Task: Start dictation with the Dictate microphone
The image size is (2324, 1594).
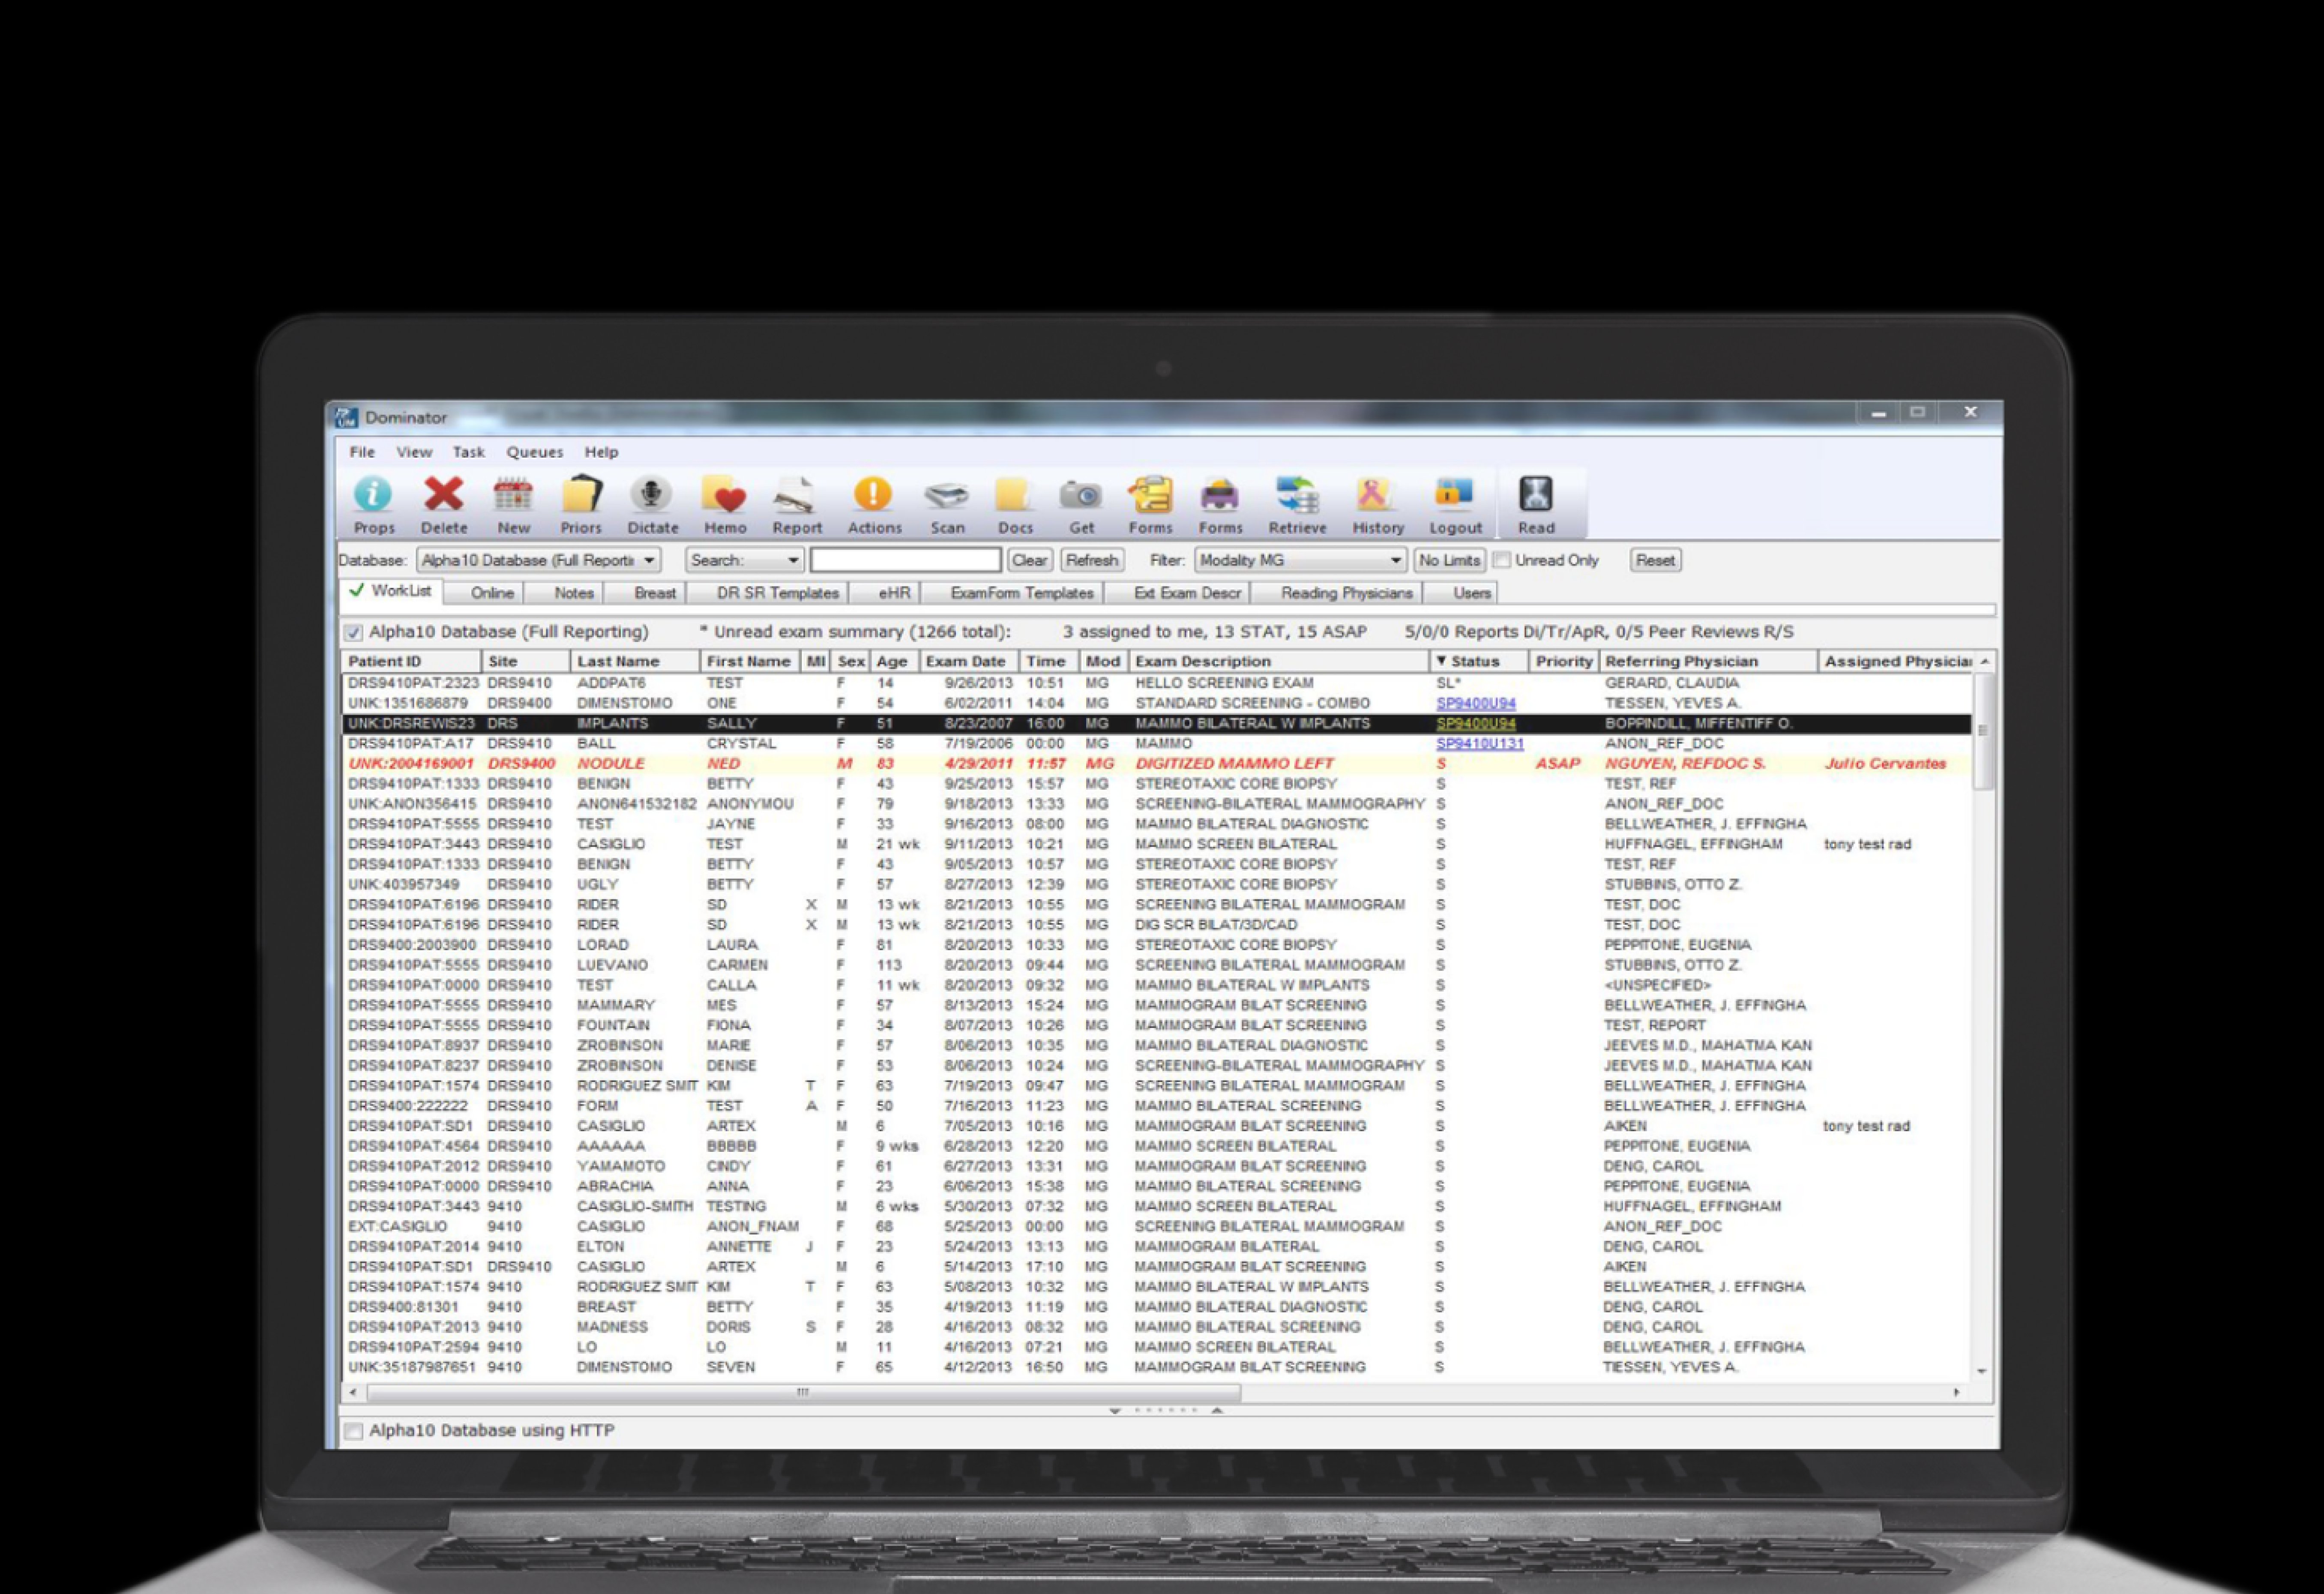Action: [652, 504]
